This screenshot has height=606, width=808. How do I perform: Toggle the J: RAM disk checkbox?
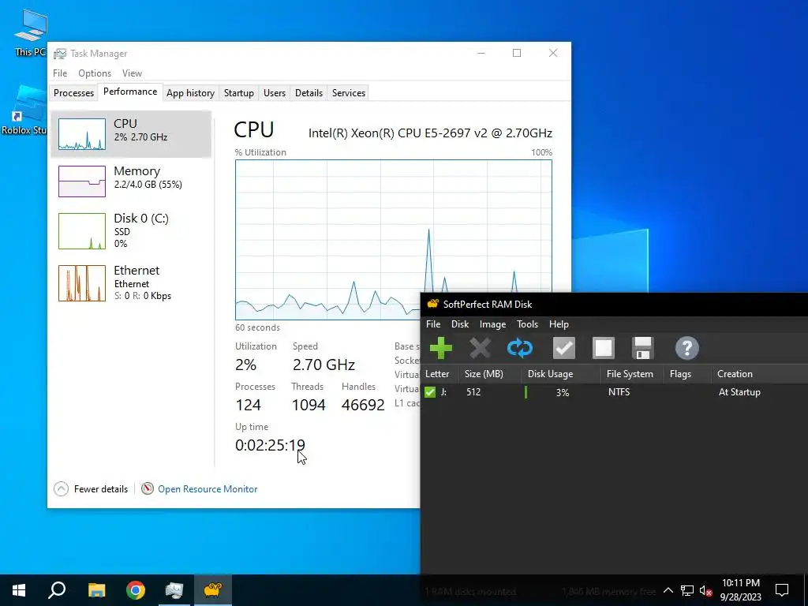tap(430, 392)
